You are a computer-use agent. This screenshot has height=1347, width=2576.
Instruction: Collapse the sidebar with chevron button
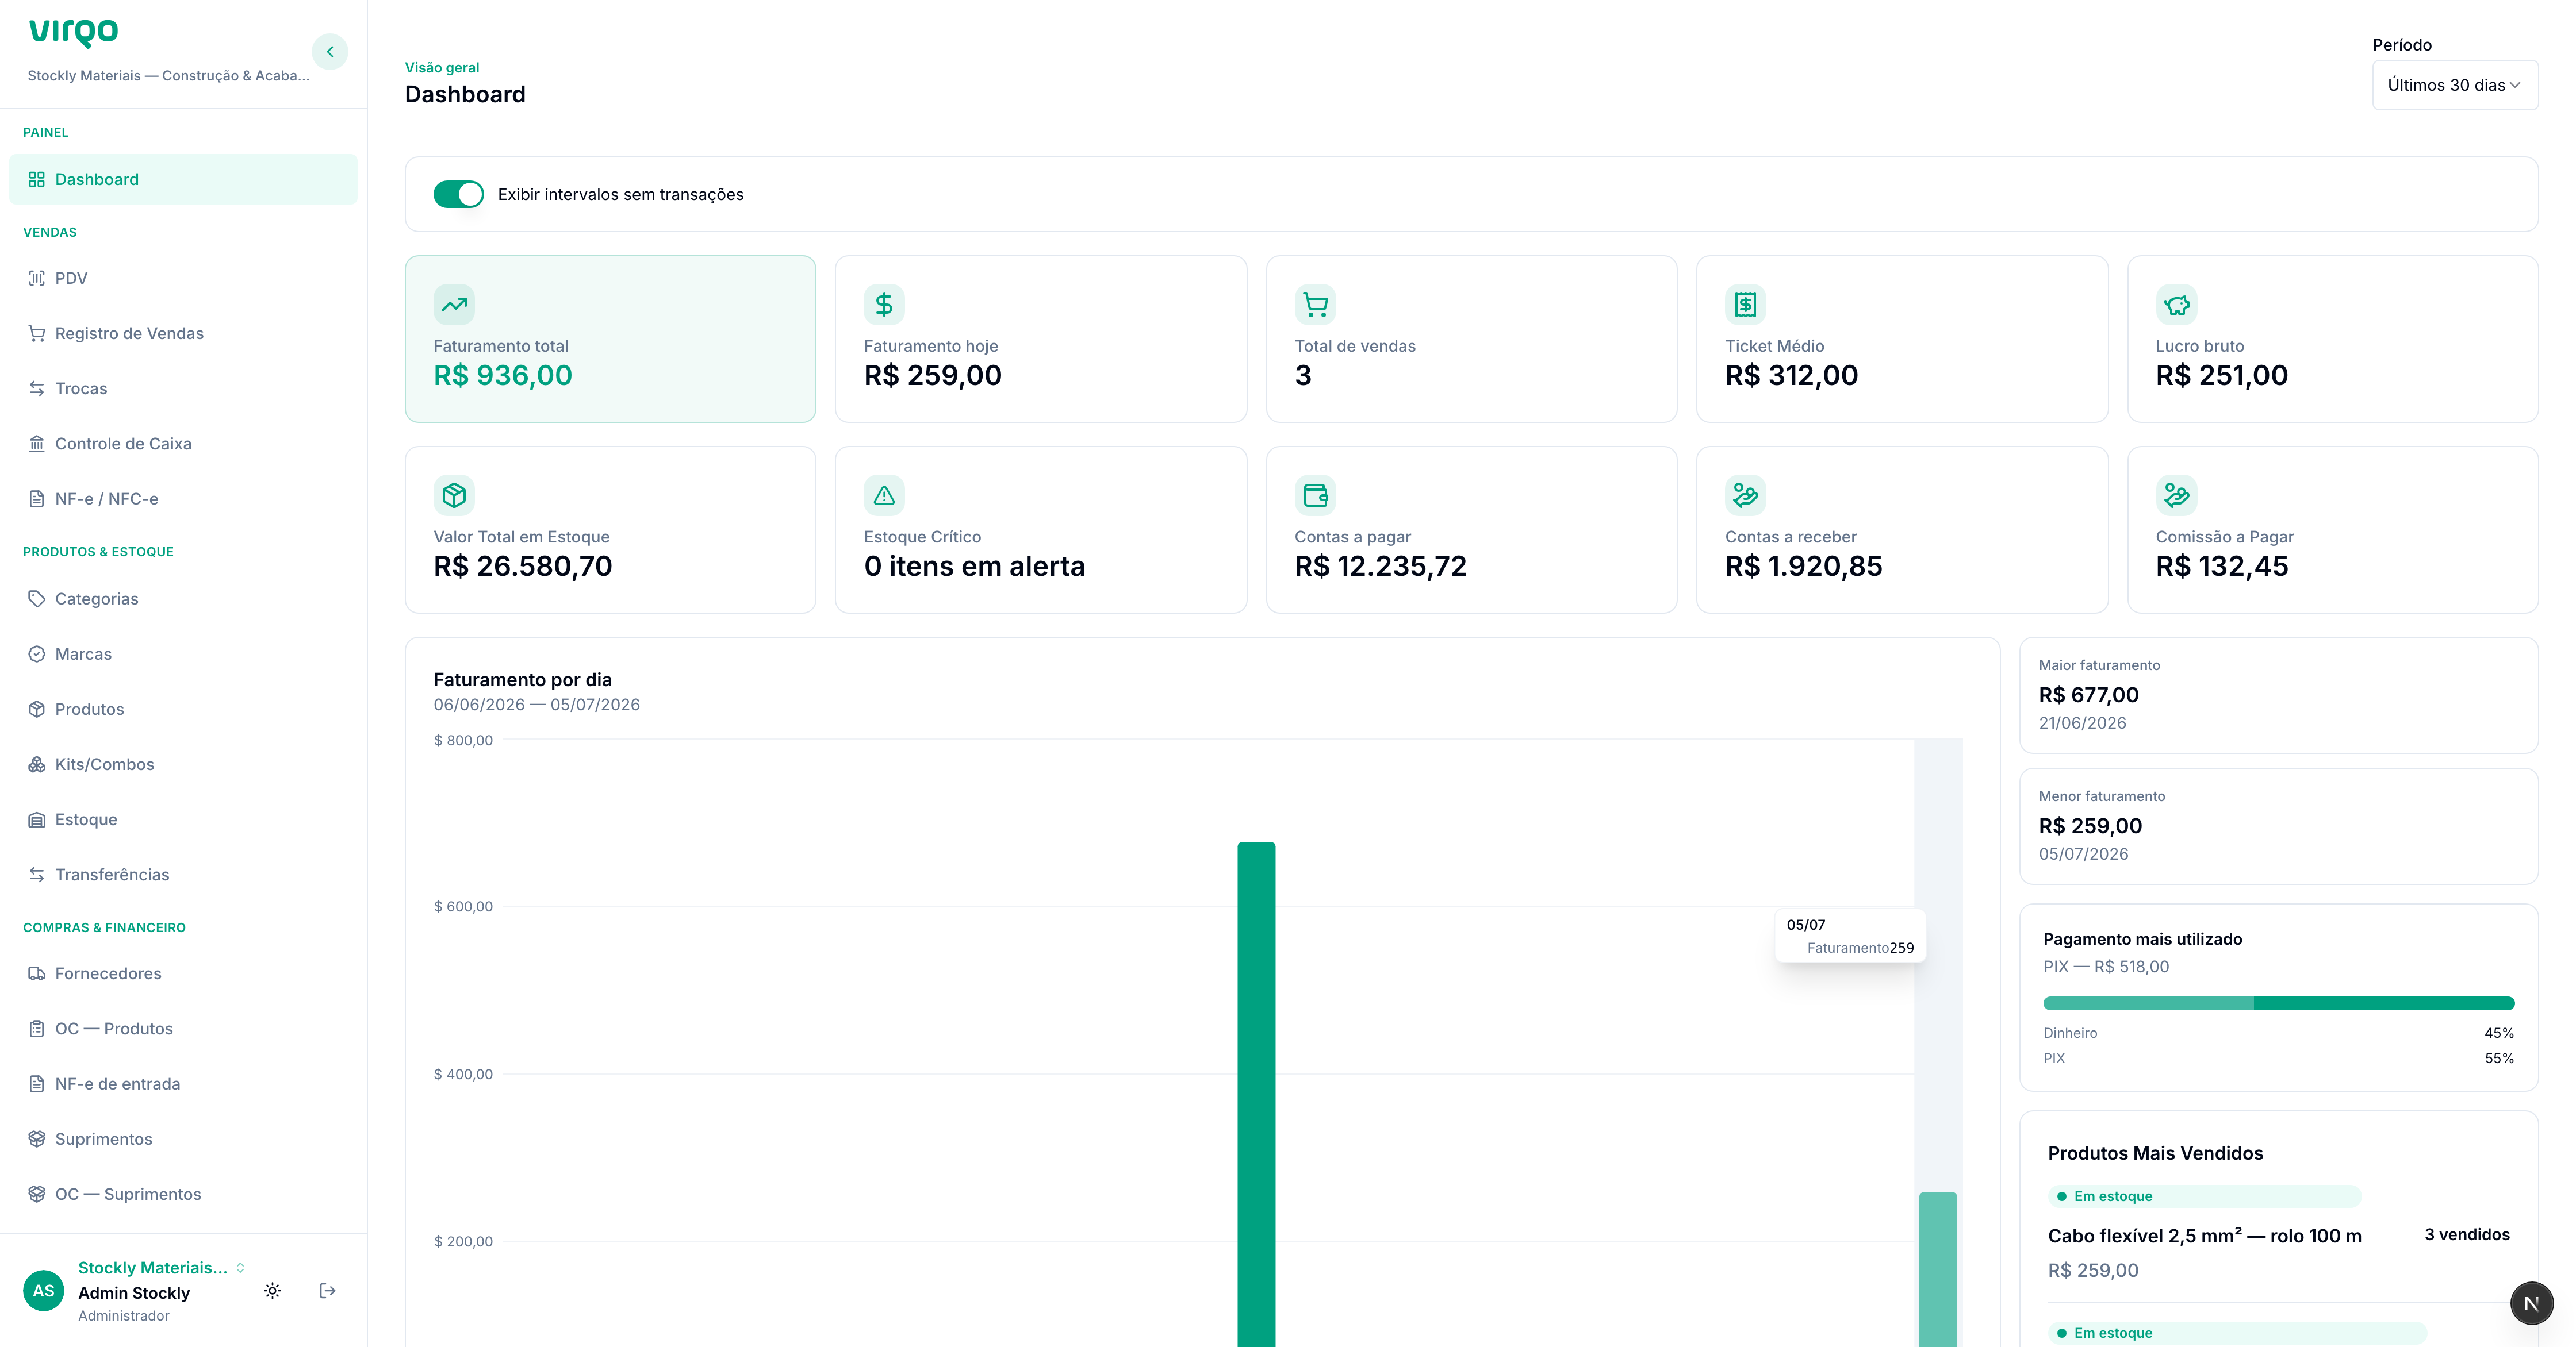pyautogui.click(x=330, y=52)
